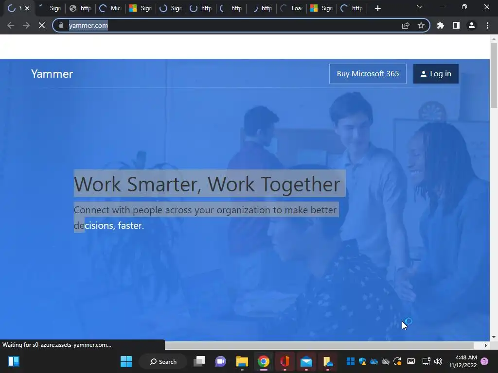Viewport: 498px width, 373px height.
Task: Expand the tab search chevron
Action: 420,7
